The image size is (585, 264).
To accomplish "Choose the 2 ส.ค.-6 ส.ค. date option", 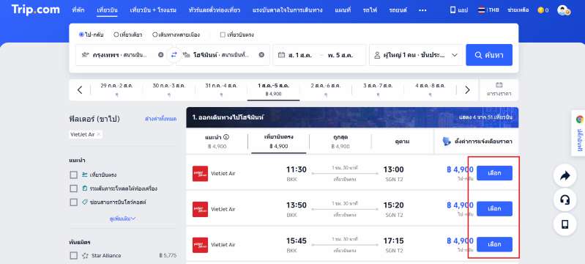I will (x=326, y=90).
